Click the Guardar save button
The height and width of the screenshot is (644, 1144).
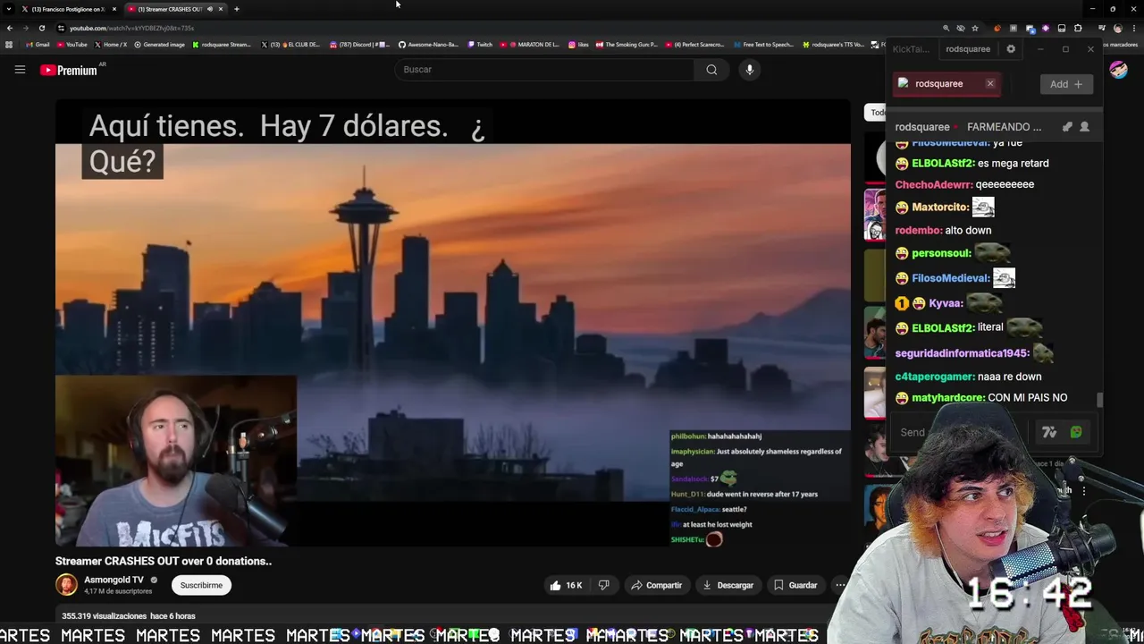(x=795, y=585)
